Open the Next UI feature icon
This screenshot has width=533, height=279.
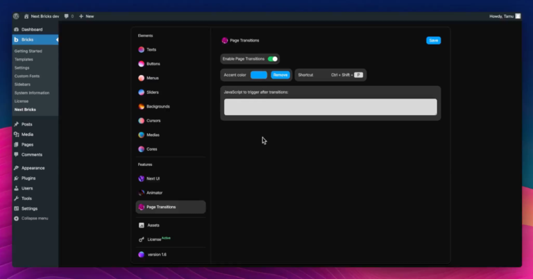[x=141, y=178]
